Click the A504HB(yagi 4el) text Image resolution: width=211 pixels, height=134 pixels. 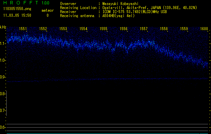[118, 16]
